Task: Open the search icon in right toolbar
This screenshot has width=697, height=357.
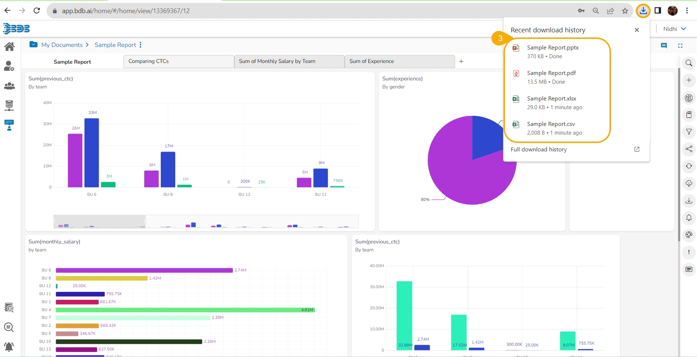Action: tap(689, 63)
